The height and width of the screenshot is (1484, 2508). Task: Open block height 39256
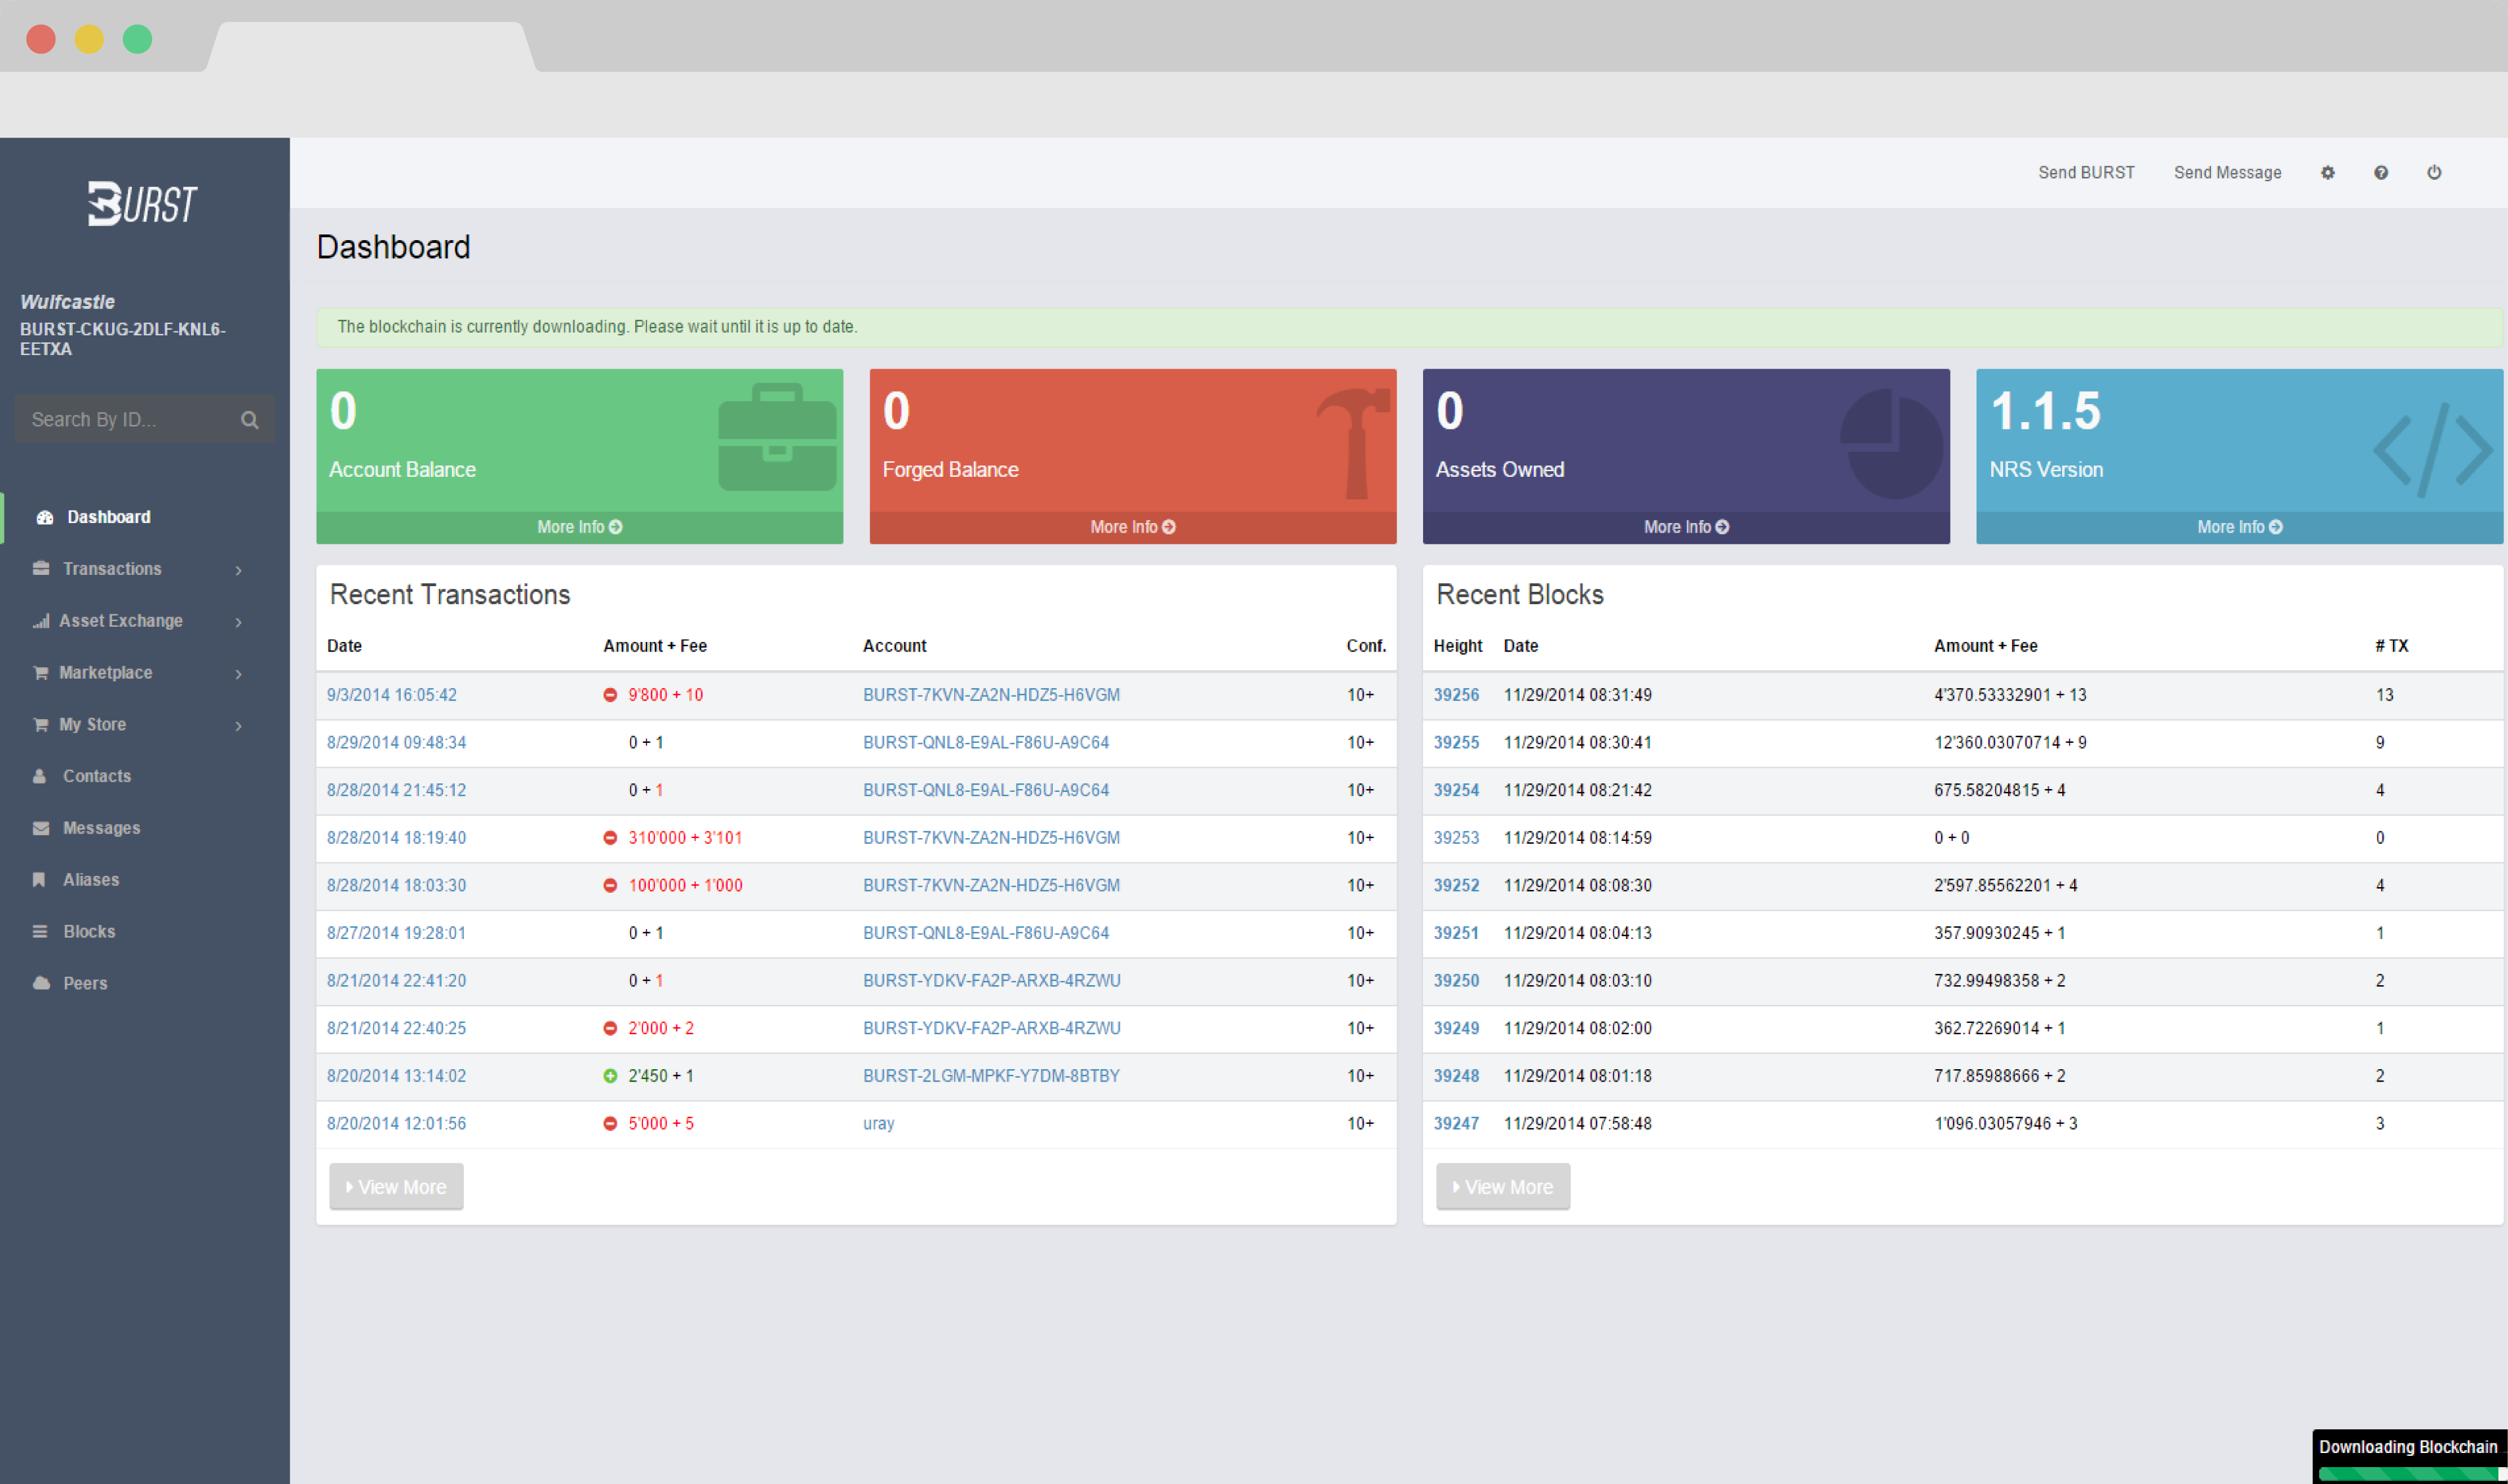(1456, 695)
